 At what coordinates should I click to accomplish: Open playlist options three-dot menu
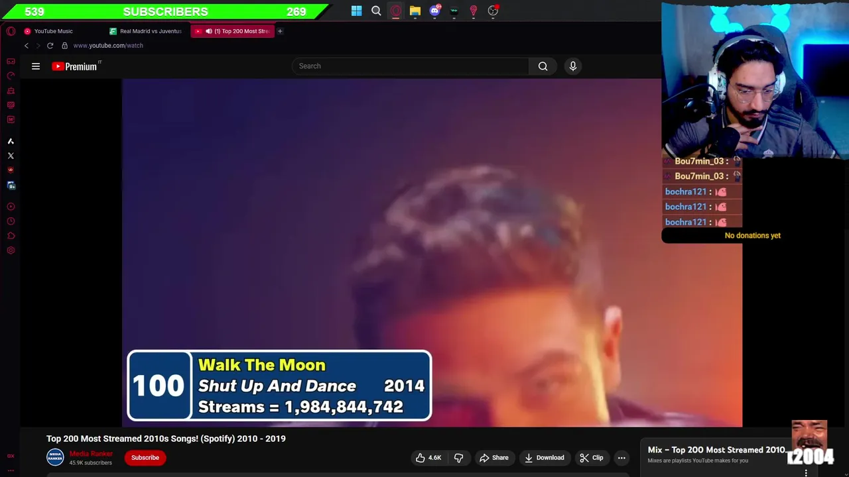[806, 472]
